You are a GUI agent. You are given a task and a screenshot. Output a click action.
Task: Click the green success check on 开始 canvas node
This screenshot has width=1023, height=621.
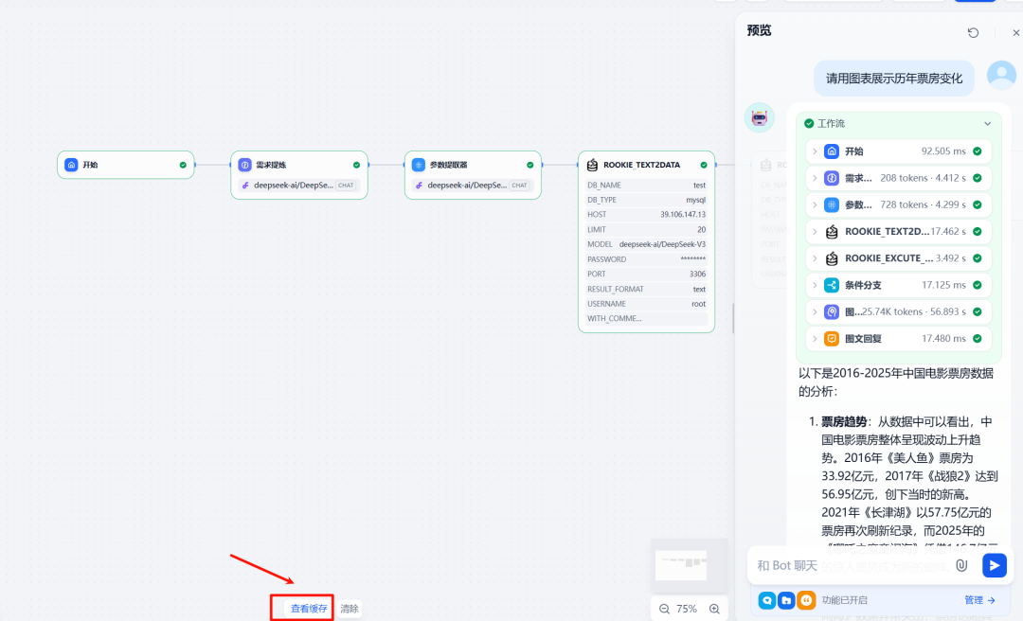(183, 165)
